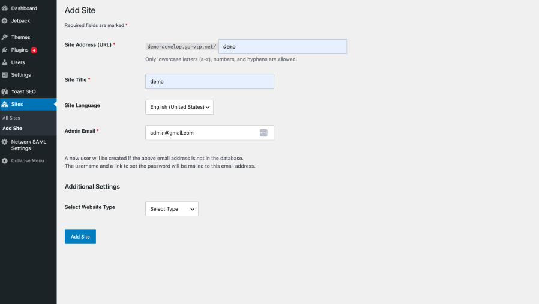Click the password manager icon in Admin Email

(x=263, y=133)
